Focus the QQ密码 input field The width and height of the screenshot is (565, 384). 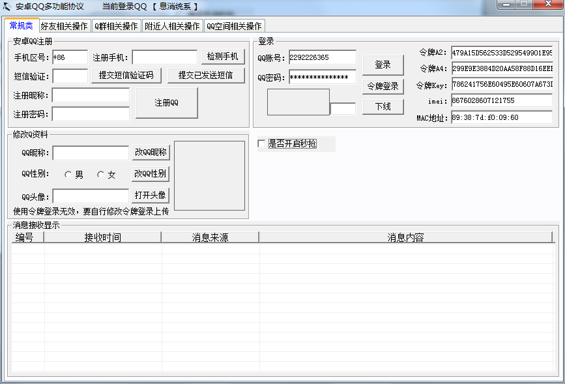pyautogui.click(x=323, y=77)
